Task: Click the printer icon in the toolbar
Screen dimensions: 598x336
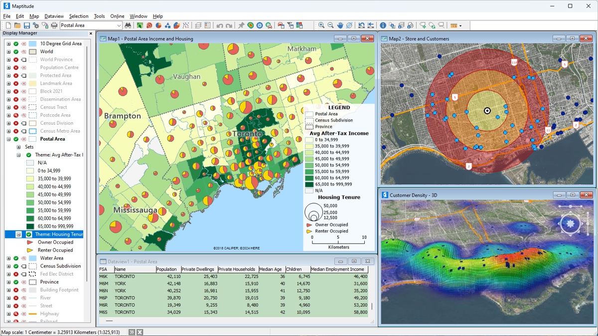Action: coord(54,25)
